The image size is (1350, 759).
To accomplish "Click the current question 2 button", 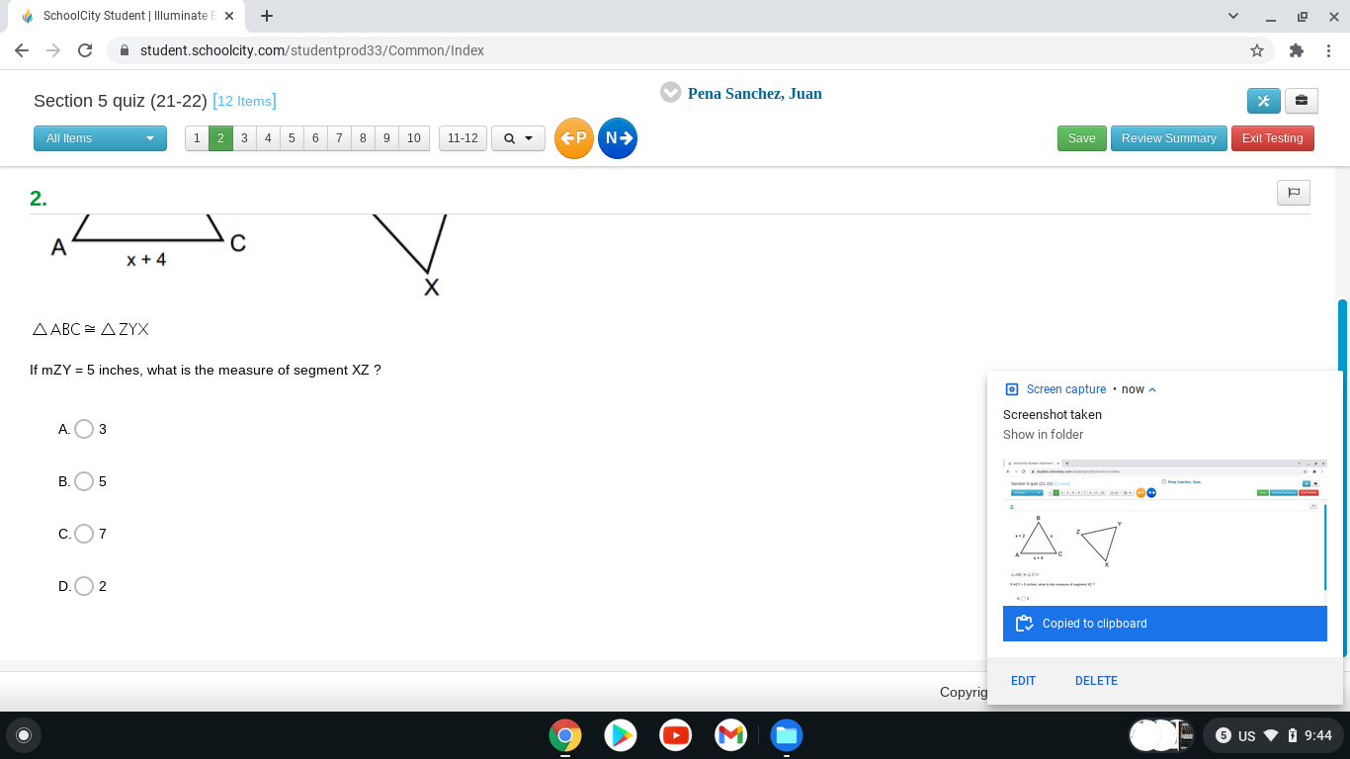I will (220, 138).
